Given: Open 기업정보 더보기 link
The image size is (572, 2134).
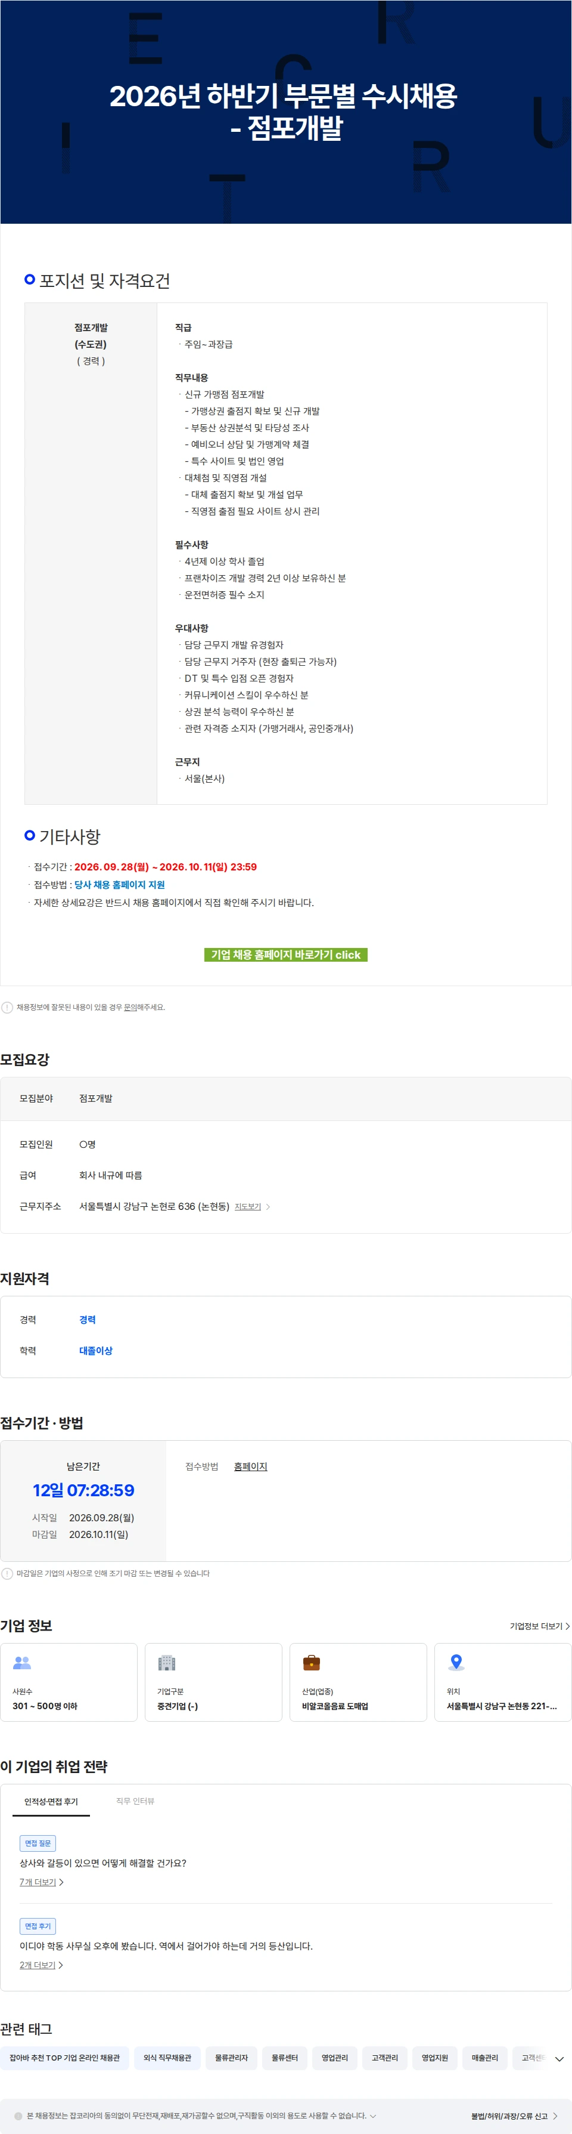Looking at the screenshot, I should (x=540, y=1626).
